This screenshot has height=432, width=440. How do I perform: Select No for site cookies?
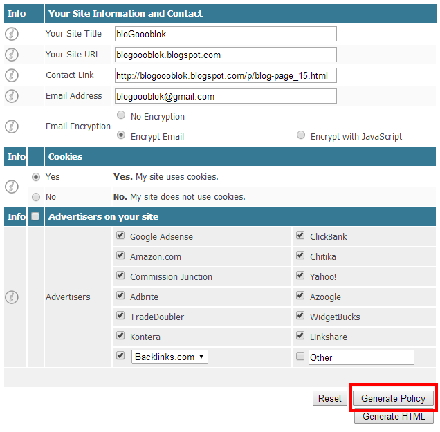pos(36,197)
